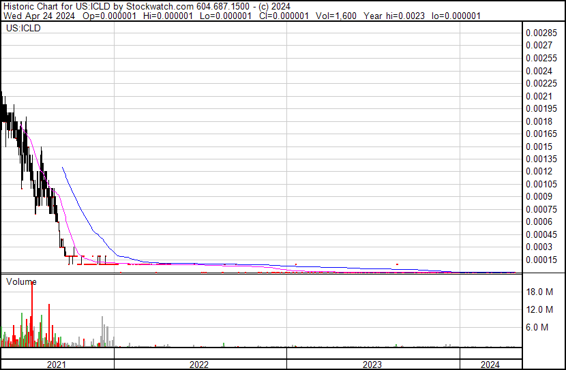Screen dimensions: 566x370
Task: Select the 2022 year label on the timeline
Action: [x=199, y=365]
